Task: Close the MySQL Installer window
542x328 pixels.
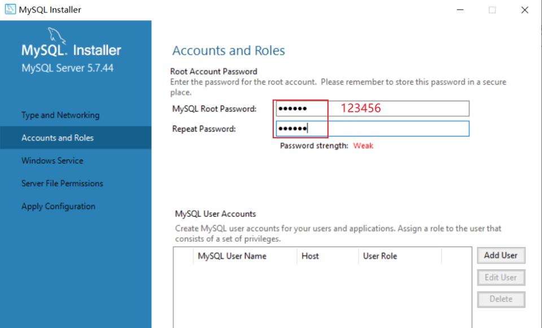Action: point(524,10)
